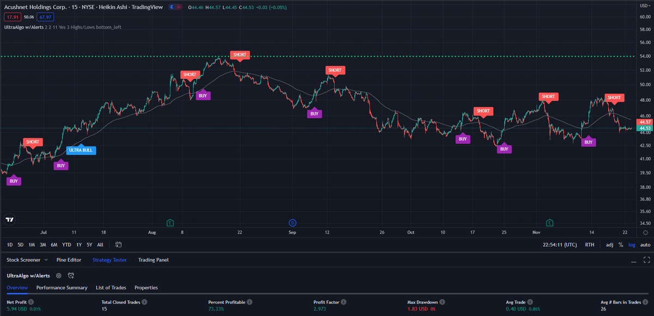Image resolution: width=654 pixels, height=316 pixels.
Task: Open the dividend marker D near Sep
Action: pos(293,222)
